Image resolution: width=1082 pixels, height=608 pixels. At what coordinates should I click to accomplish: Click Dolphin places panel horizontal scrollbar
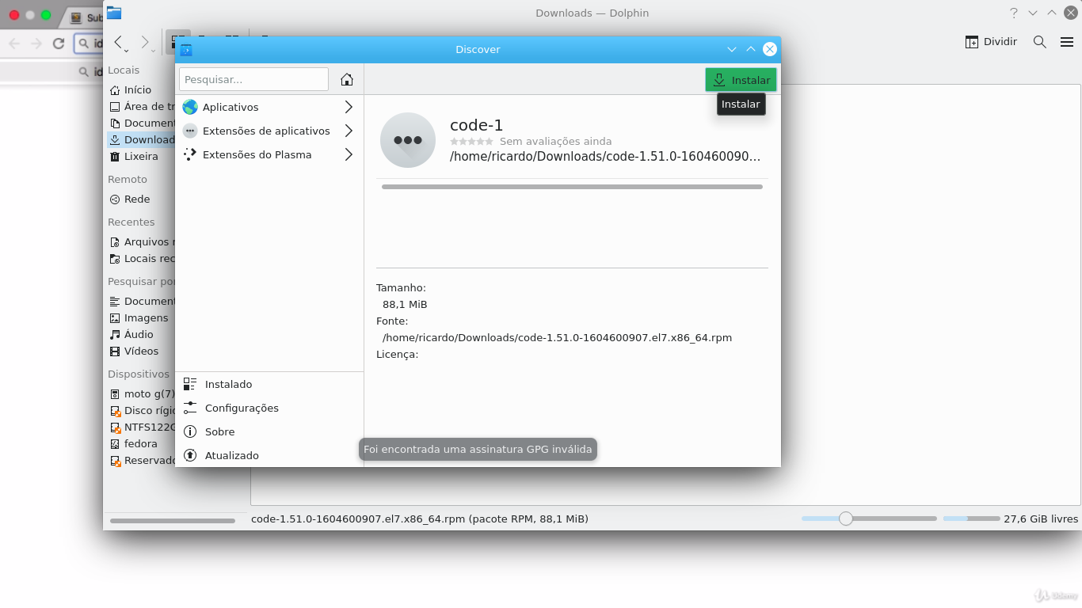(x=173, y=520)
